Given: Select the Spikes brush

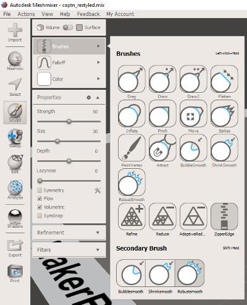Looking at the screenshot, I should coord(224,113).
